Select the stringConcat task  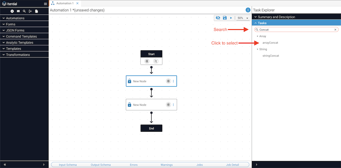pos(271,56)
